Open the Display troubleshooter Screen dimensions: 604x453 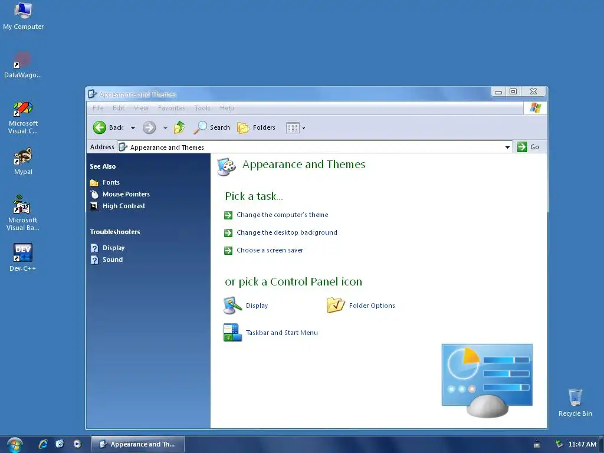pyautogui.click(x=113, y=248)
